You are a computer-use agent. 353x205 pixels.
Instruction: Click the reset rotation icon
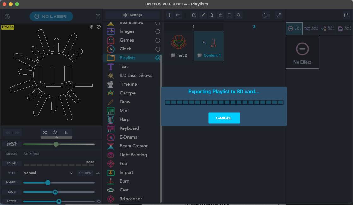pyautogui.click(x=99, y=202)
